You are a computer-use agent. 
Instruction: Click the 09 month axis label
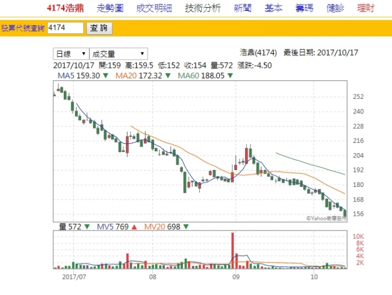click(x=236, y=277)
